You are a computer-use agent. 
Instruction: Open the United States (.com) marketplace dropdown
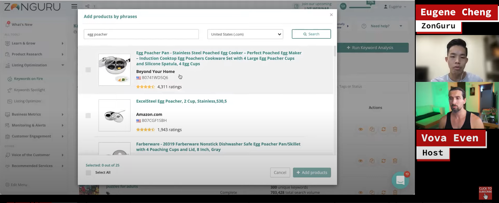click(x=245, y=34)
